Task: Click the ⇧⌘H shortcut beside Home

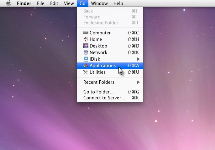Action: [x=133, y=39]
